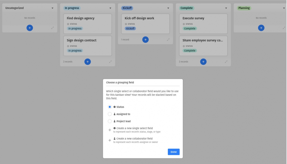Add a record in the Uncategorized column
287x164 pixels.
(29, 28)
